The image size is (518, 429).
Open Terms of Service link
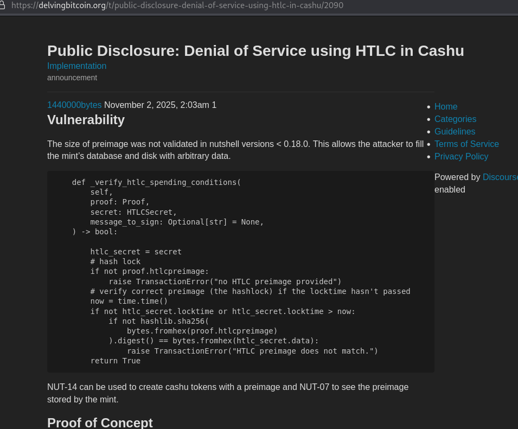coord(466,144)
